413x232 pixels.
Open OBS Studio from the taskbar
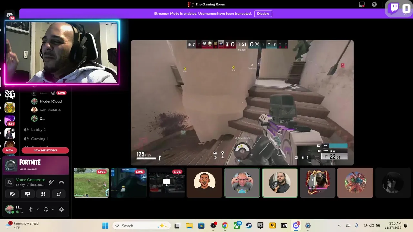[213, 226]
